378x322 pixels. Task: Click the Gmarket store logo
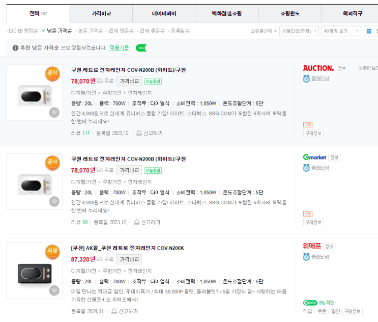click(314, 157)
